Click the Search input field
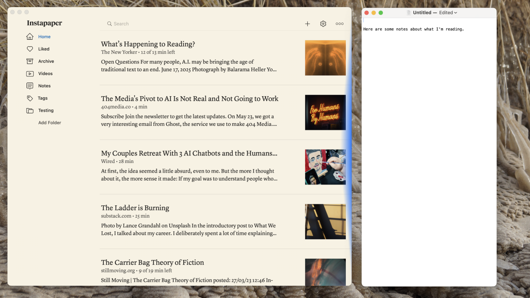The width and height of the screenshot is (530, 298). pyautogui.click(x=177, y=24)
